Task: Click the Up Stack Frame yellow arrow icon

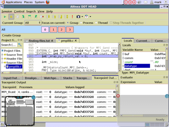Action: (54, 17)
